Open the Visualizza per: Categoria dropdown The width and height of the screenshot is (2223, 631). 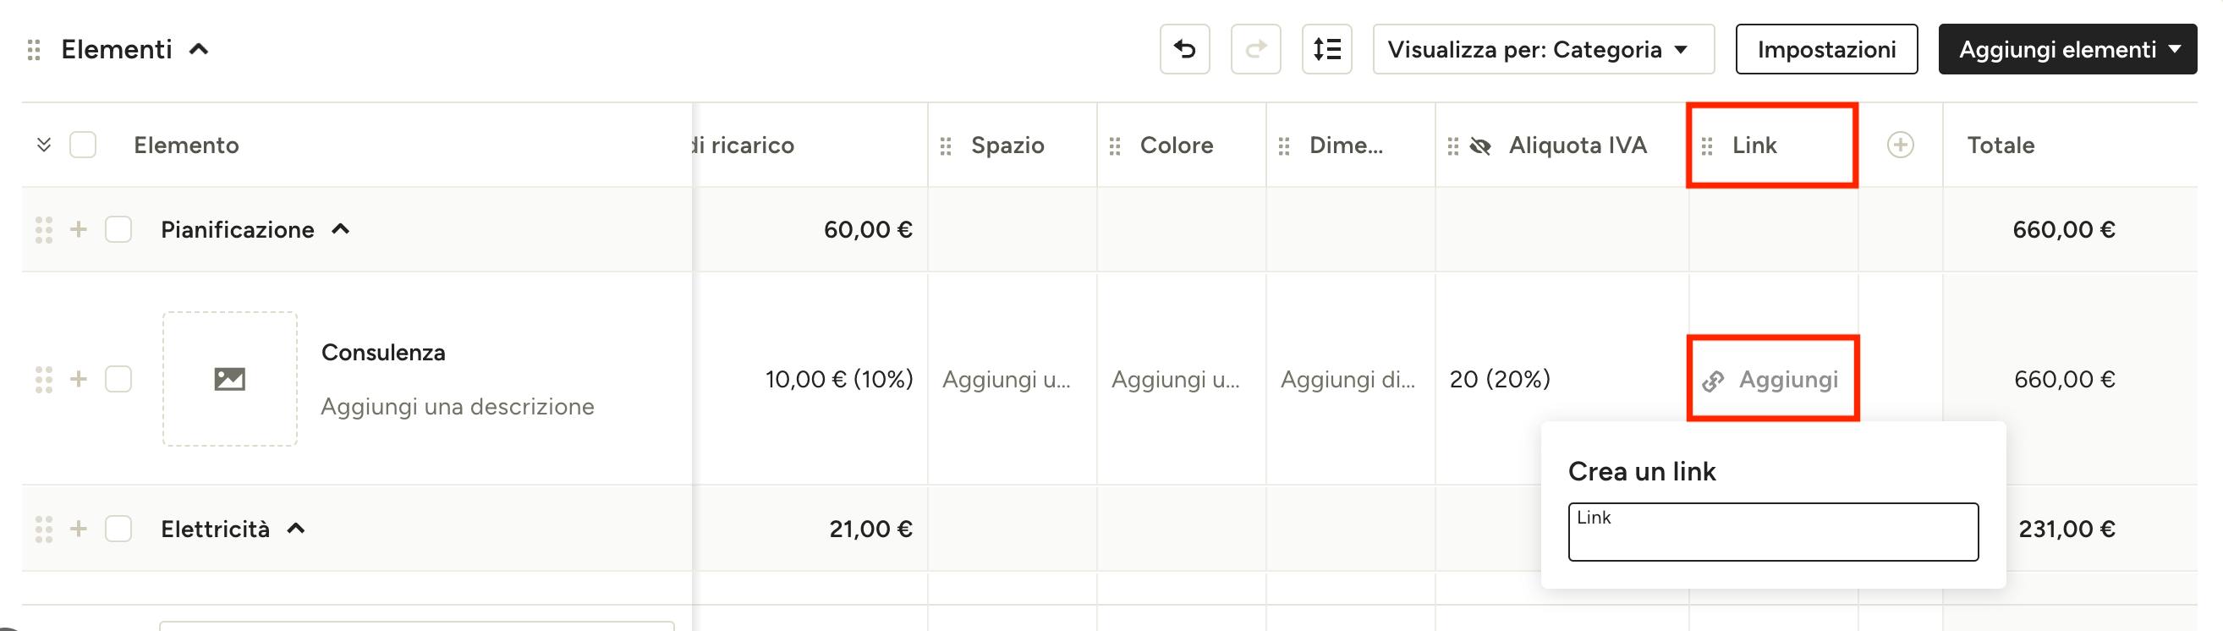1543,49
